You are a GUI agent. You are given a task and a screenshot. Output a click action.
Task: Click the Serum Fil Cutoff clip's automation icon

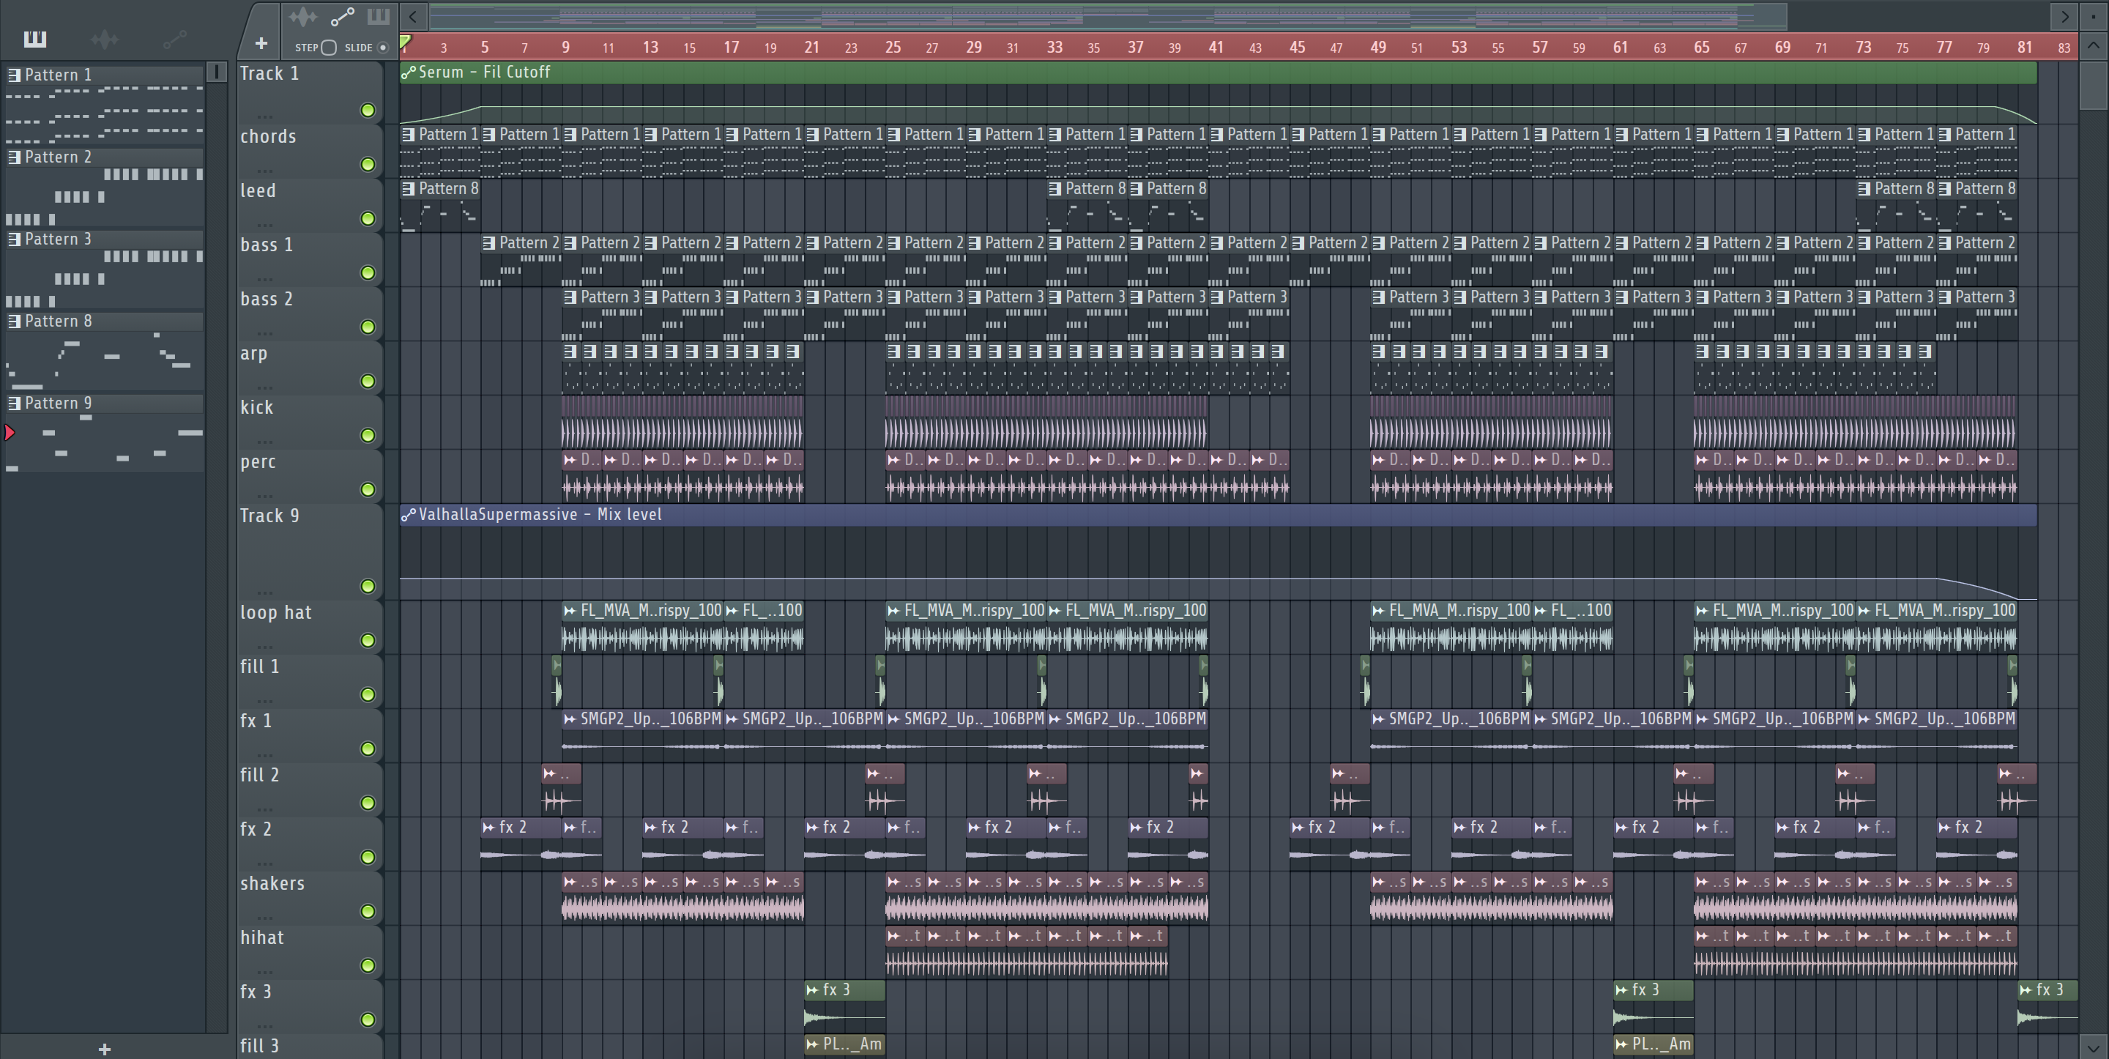[x=409, y=72]
